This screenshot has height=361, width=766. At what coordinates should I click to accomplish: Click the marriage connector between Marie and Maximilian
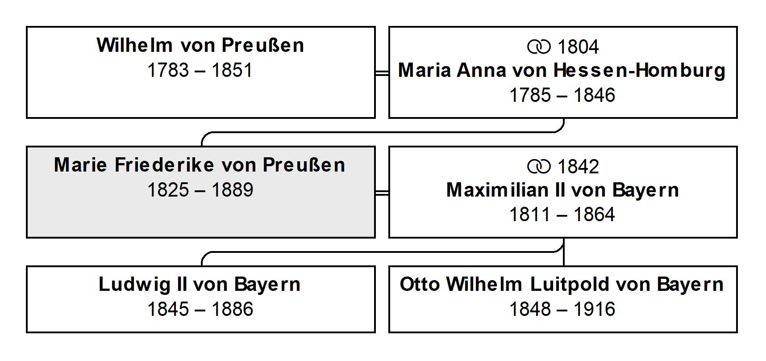pyautogui.click(x=382, y=193)
